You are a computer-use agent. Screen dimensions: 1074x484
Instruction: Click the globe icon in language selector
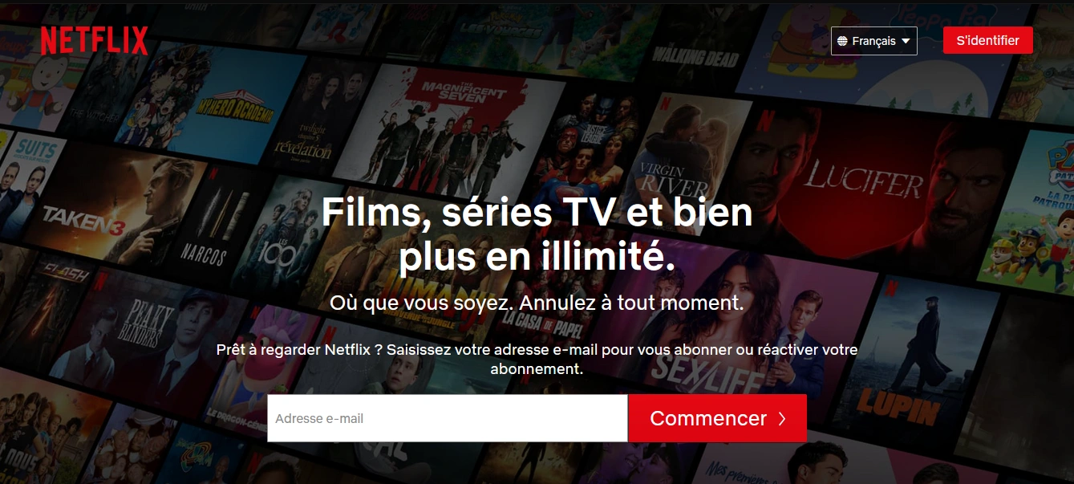tap(842, 41)
